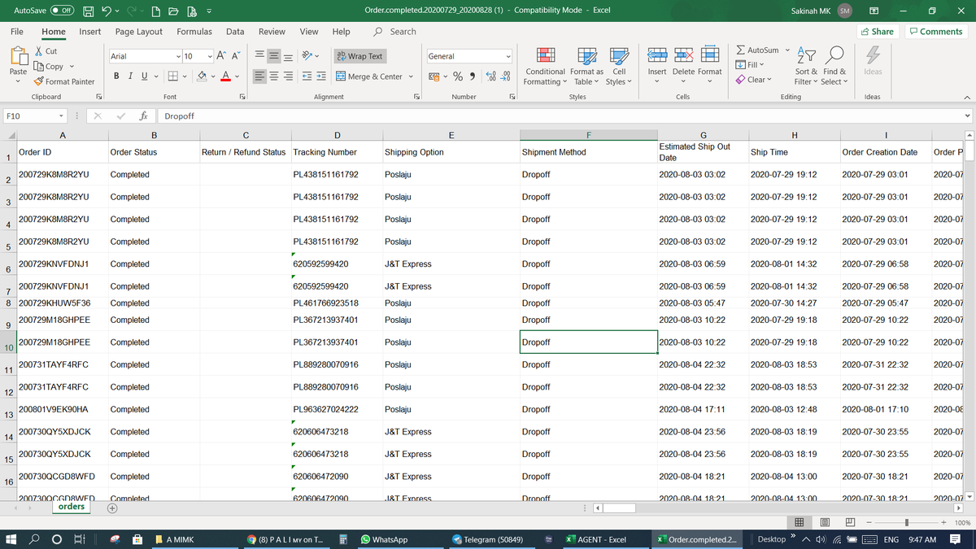Open WhatsApp from the taskbar
The width and height of the screenshot is (976, 549).
tap(384, 539)
